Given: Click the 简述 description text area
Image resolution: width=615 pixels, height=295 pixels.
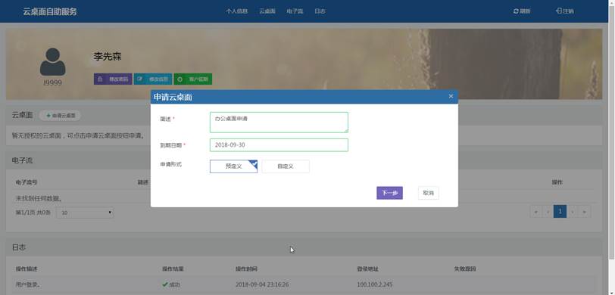Looking at the screenshot, I should [279, 123].
